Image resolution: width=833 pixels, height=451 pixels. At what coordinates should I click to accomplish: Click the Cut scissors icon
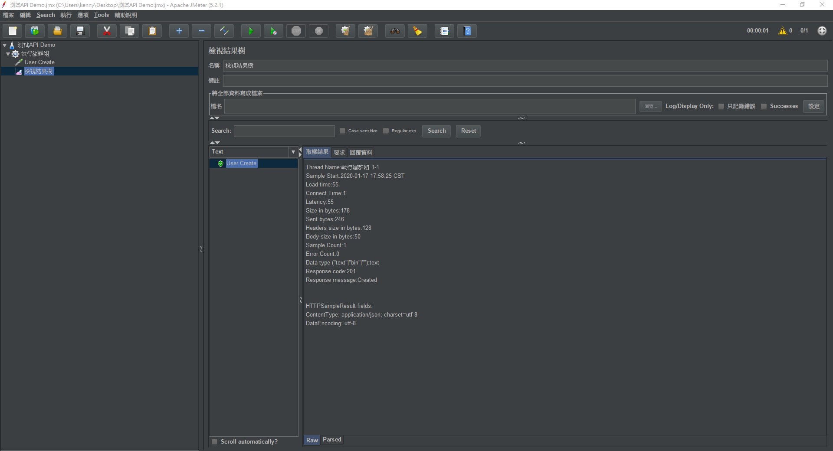[x=107, y=31]
